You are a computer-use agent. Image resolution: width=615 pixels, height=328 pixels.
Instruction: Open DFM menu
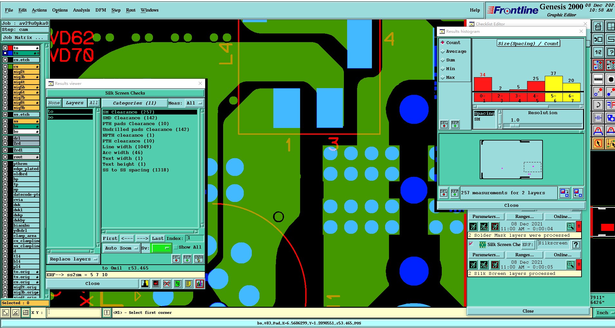(101, 10)
